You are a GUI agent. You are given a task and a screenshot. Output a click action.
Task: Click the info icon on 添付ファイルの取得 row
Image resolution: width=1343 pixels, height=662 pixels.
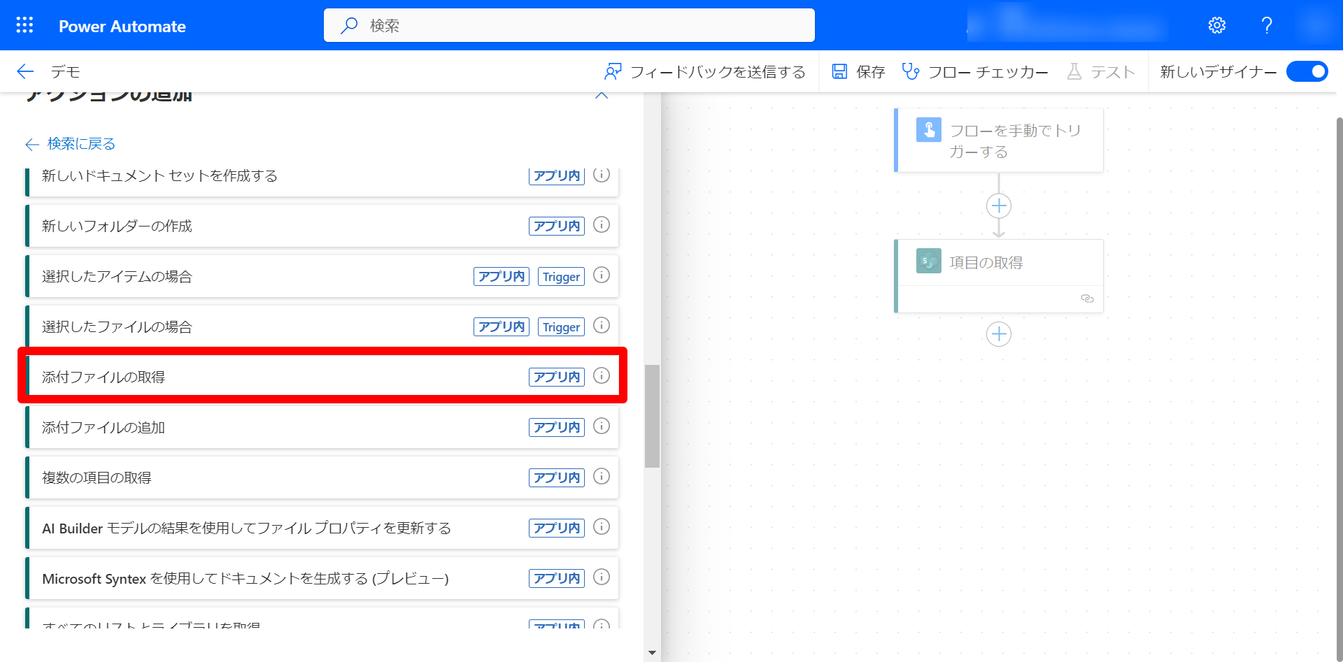601,376
